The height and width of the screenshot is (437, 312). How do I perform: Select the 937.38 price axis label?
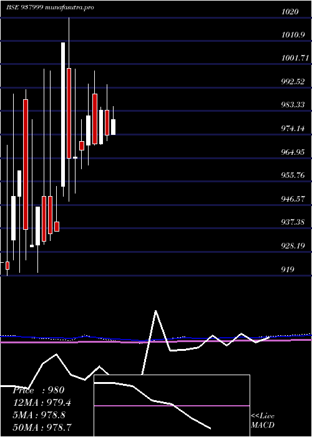(x=294, y=222)
